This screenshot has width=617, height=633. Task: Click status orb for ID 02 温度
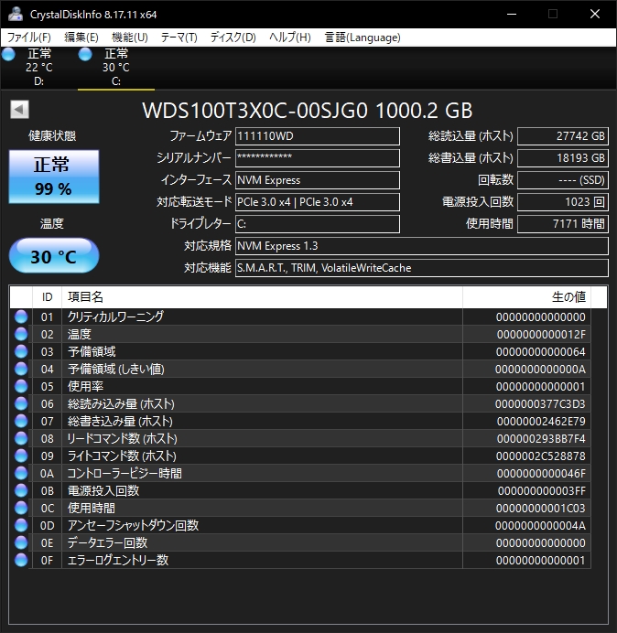pos(21,334)
